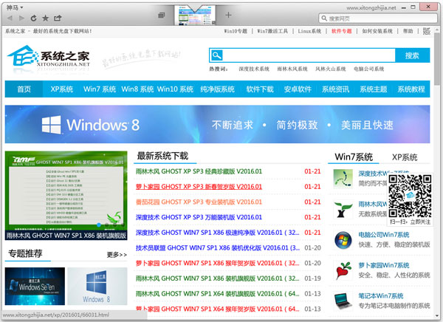Open the 电脑公司Win7系统 link

coord(384,235)
